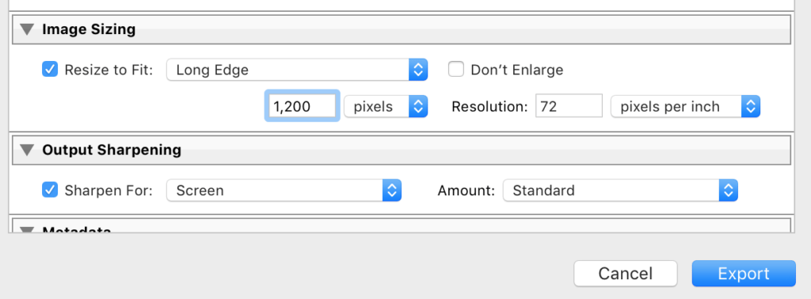Expand the Metadata section triangle
Viewport: 811px width, 299px height.
pos(27,230)
